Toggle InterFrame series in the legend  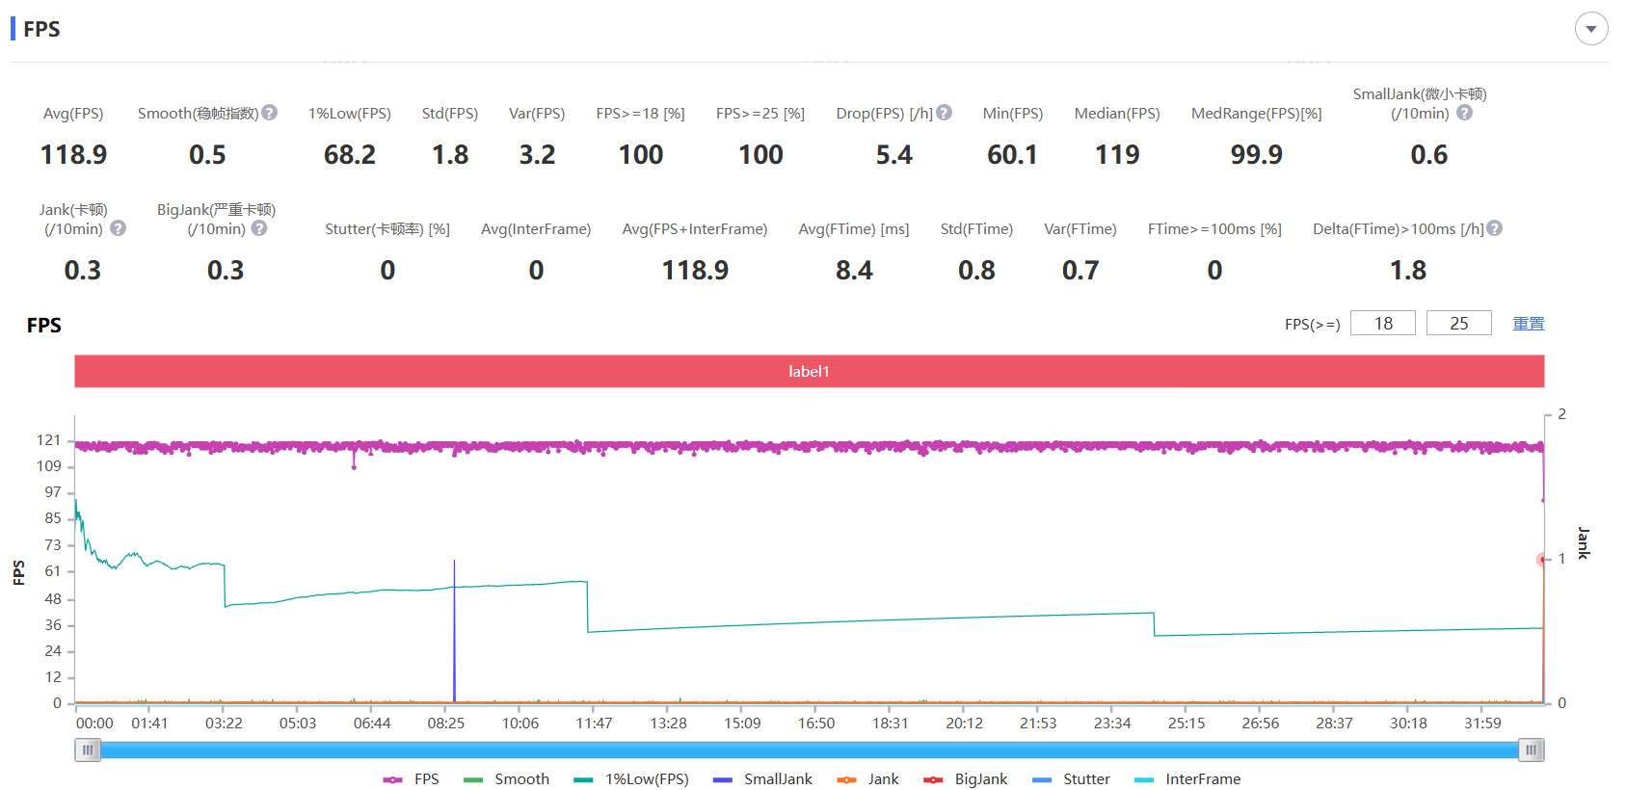(x=1187, y=778)
